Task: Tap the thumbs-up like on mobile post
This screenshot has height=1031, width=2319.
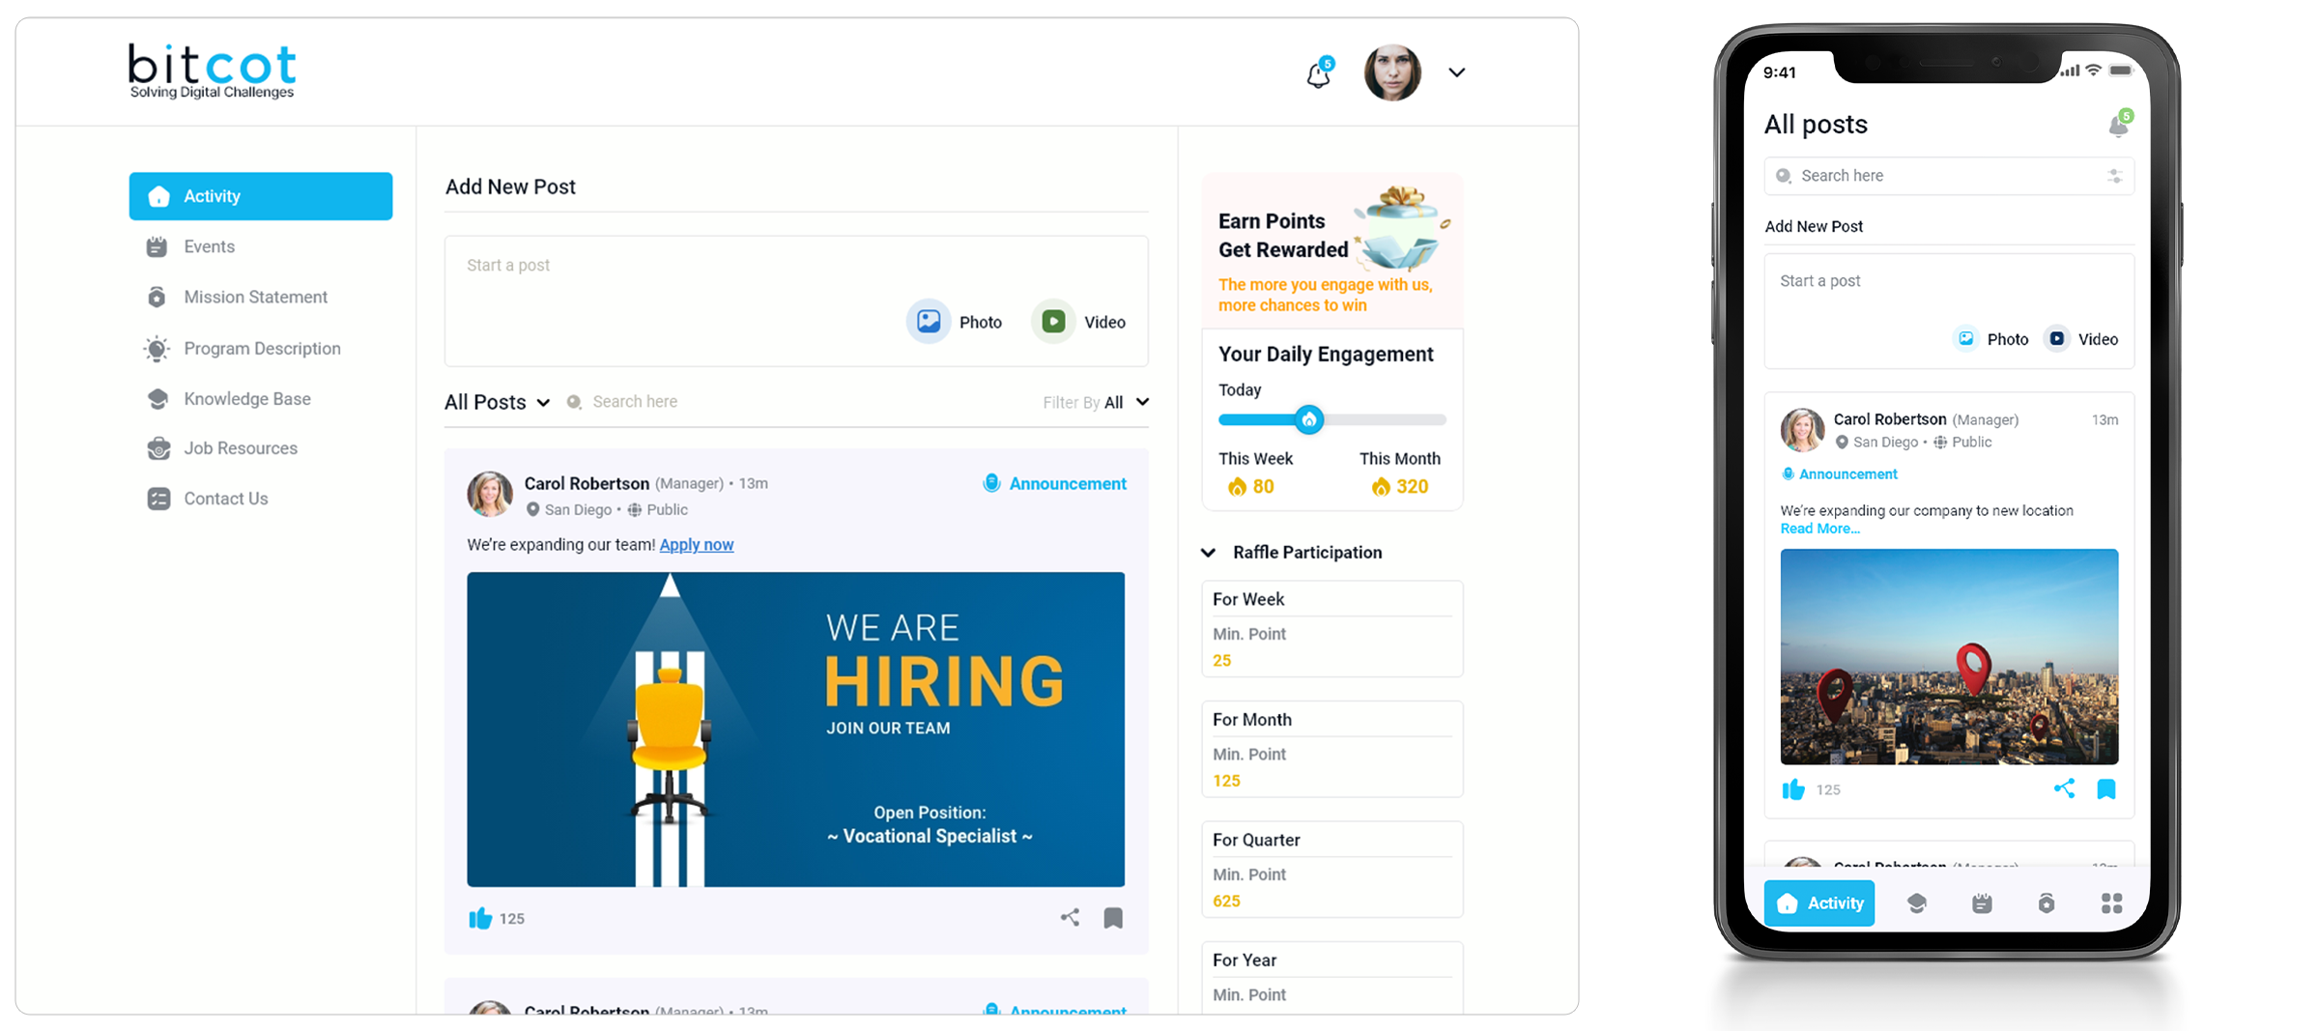Action: [x=1793, y=789]
